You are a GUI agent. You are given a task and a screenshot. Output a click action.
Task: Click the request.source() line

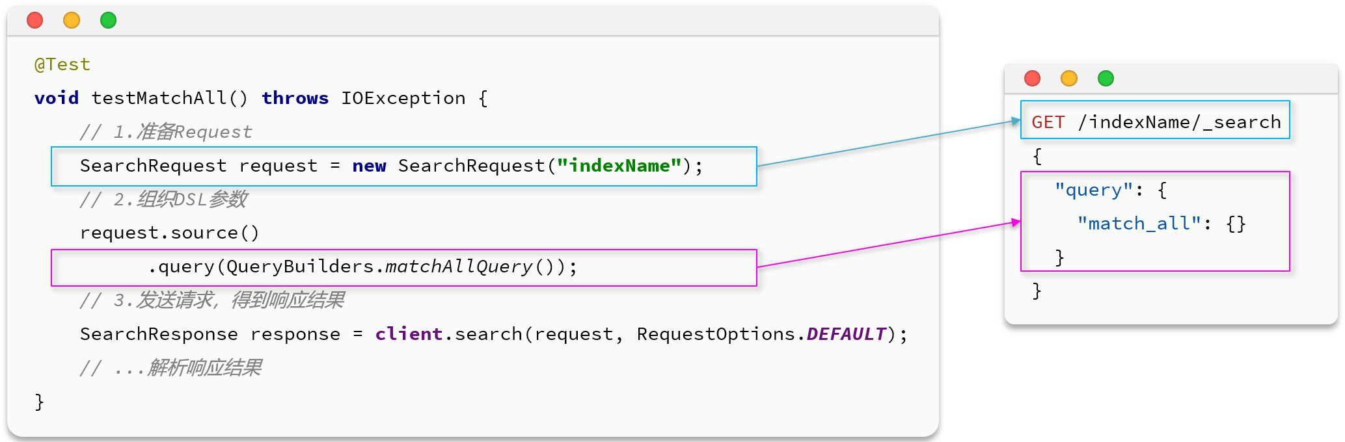[x=169, y=233]
